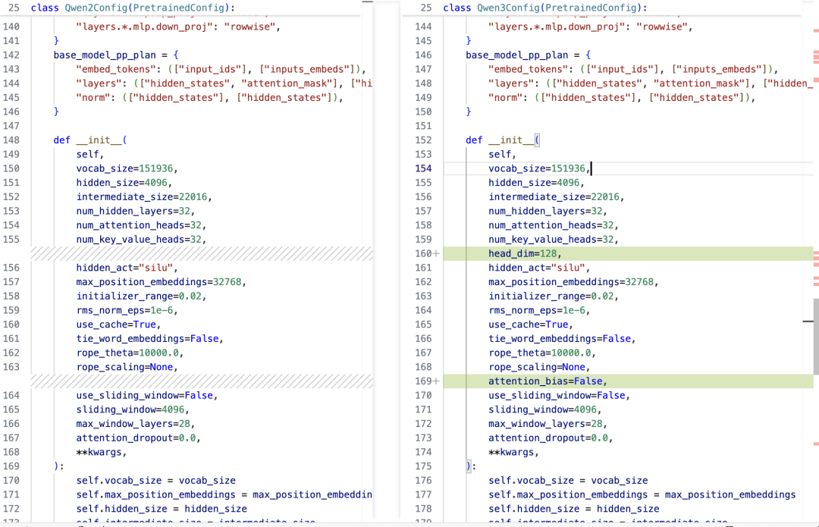Click tie_word_embeddings=False in the left pane
This screenshot has height=527, width=819.
pos(149,338)
